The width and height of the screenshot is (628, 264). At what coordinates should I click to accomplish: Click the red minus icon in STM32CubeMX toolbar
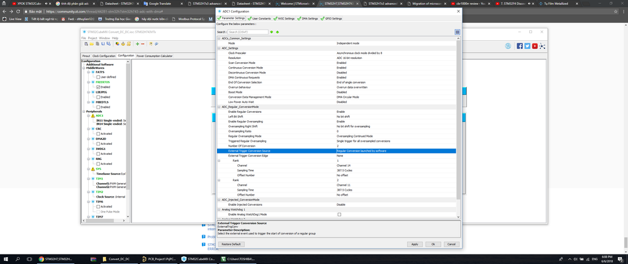pyautogui.click(x=143, y=44)
